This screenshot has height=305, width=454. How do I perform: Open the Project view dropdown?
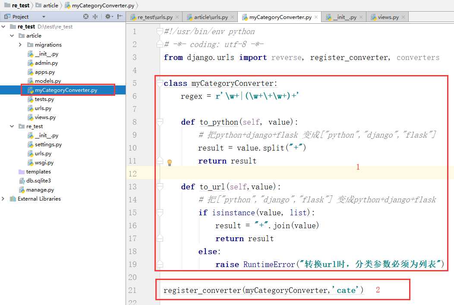(44, 17)
